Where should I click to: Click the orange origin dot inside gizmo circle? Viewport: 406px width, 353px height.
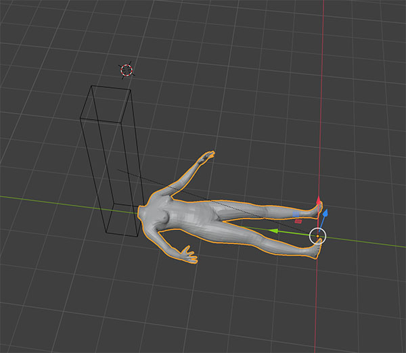coord(318,236)
